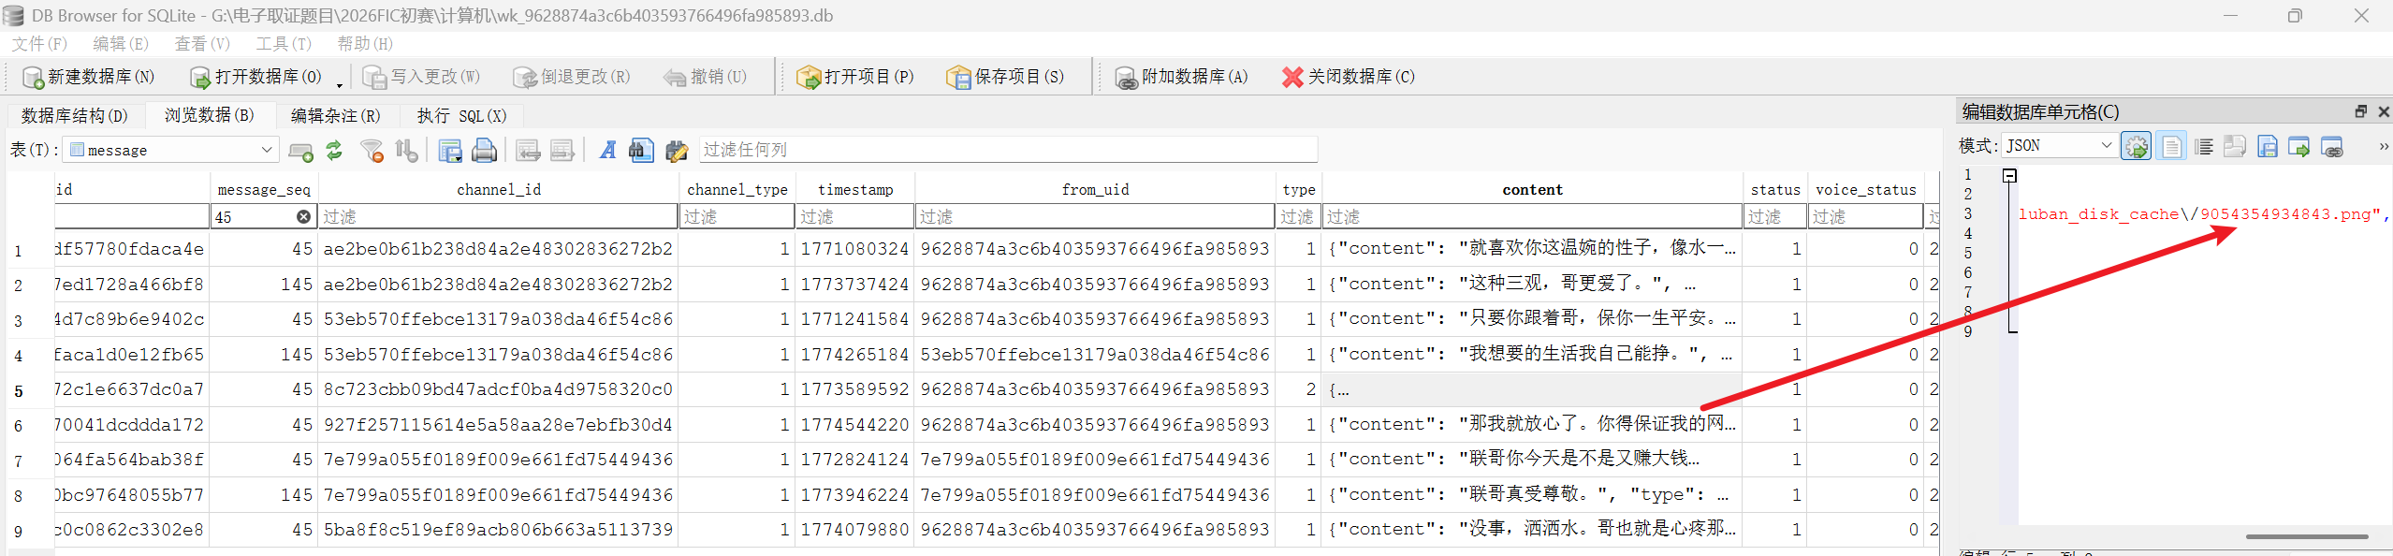Expand the cell editor toolbar overflow chevron
The image size is (2393, 556).
2384,146
